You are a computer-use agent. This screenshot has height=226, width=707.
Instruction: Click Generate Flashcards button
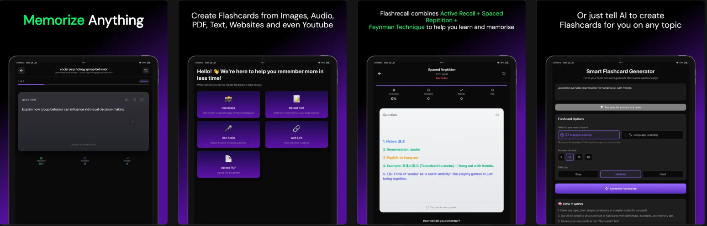click(620, 189)
